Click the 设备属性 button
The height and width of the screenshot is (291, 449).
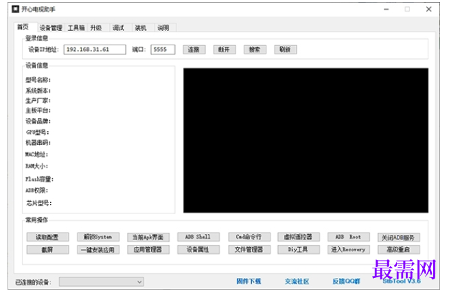coord(198,250)
